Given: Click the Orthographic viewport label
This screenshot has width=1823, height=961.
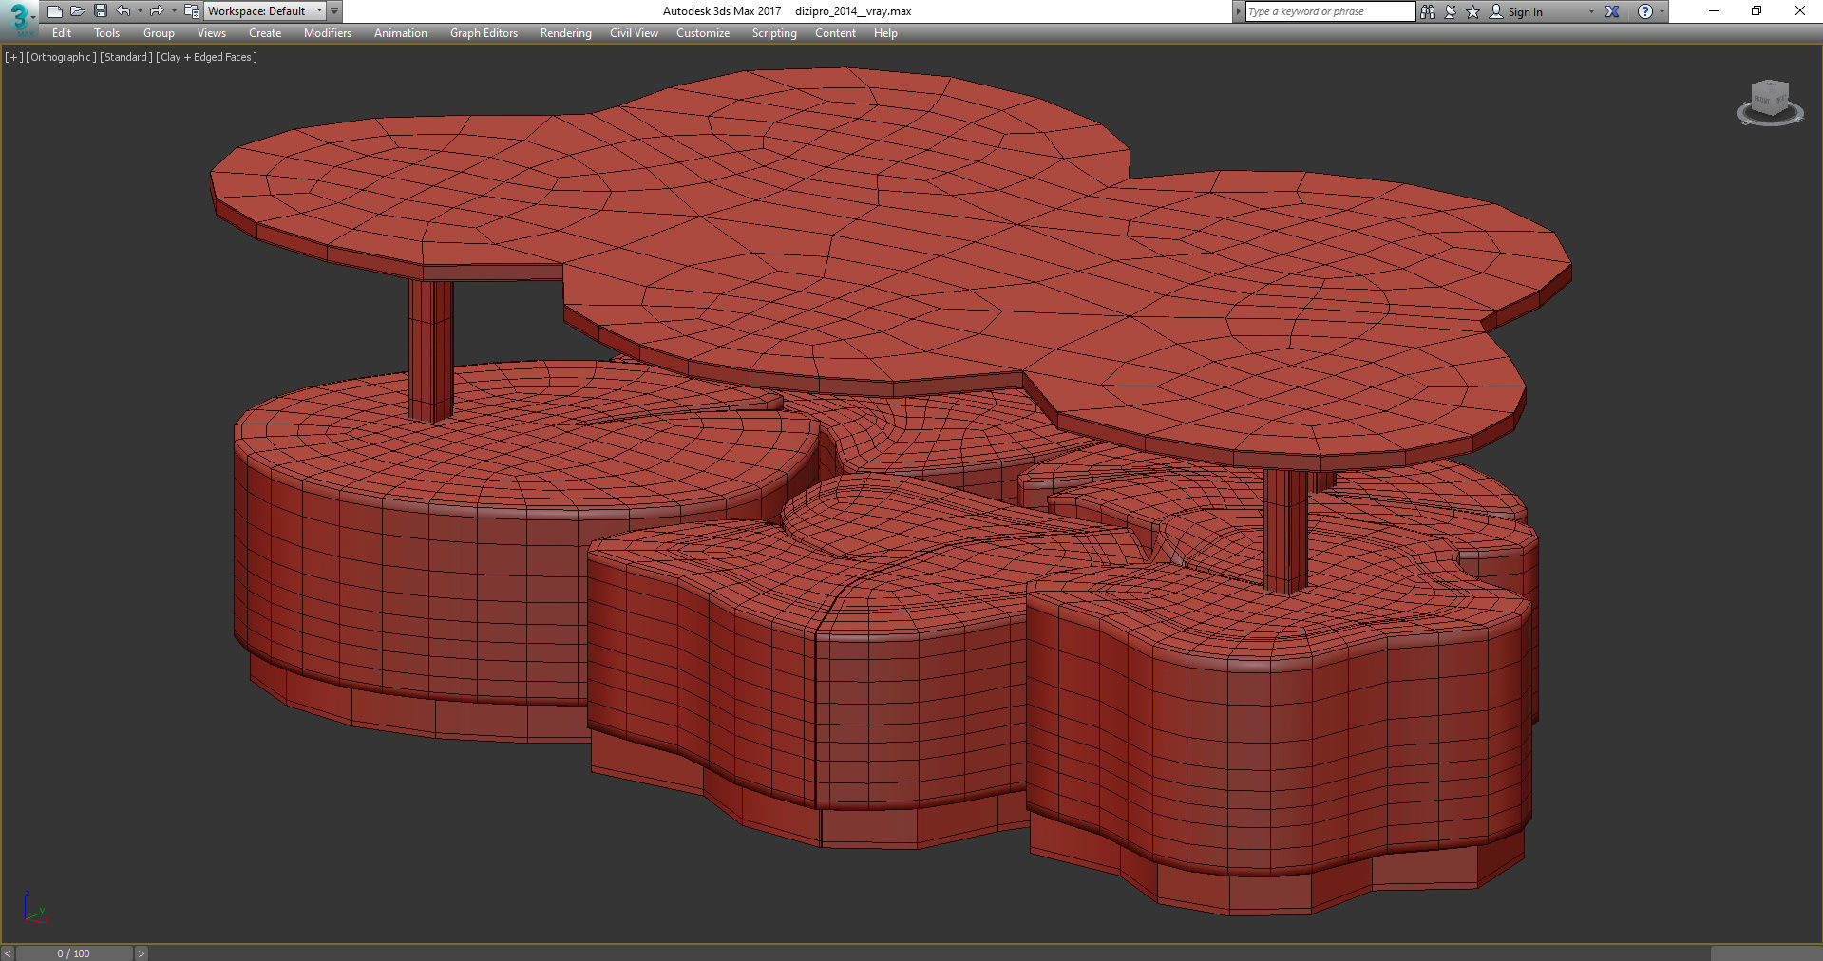Looking at the screenshot, I should pyautogui.click(x=61, y=57).
